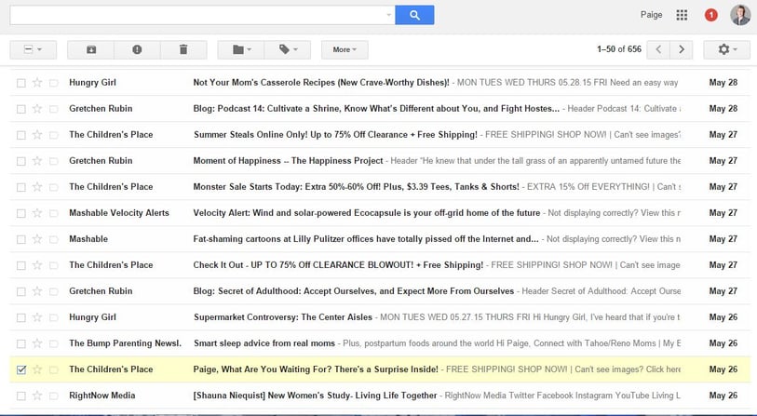Open the Labels tag dropdown
This screenshot has height=416, width=757.
tap(288, 49)
